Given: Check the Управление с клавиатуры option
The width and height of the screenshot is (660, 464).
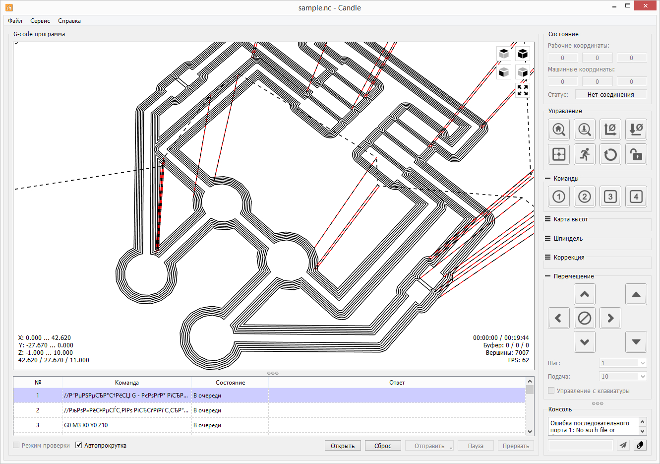Looking at the screenshot, I should click(551, 391).
